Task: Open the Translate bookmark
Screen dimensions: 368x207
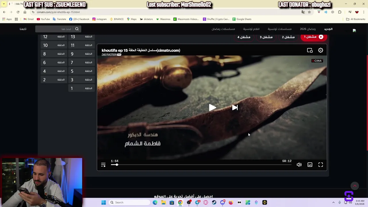Action: coord(60,19)
